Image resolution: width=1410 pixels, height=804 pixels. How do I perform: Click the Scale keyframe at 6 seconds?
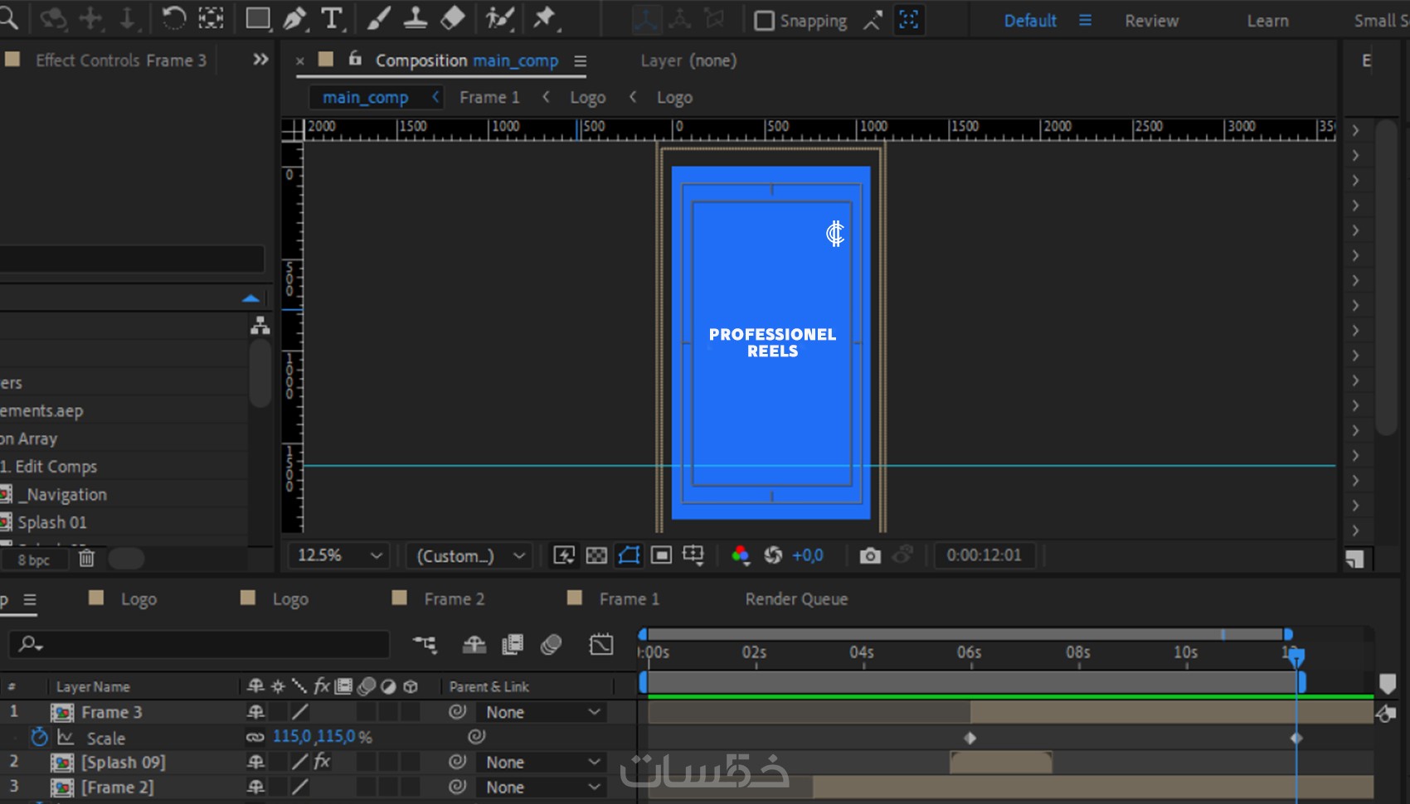pyautogui.click(x=970, y=738)
